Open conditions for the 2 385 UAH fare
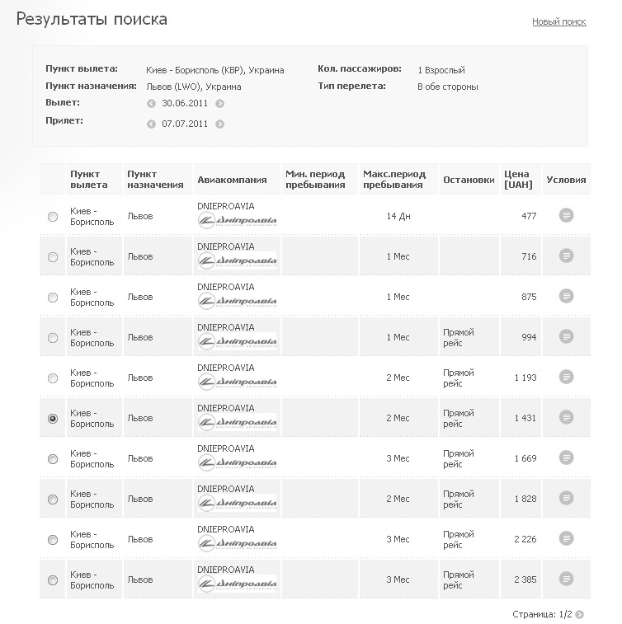 click(566, 579)
